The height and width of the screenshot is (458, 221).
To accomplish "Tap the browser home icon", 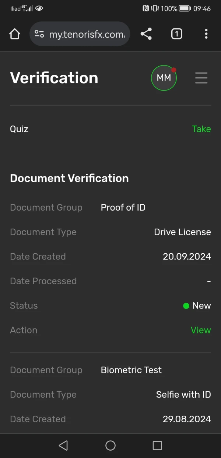I will 15,34.
